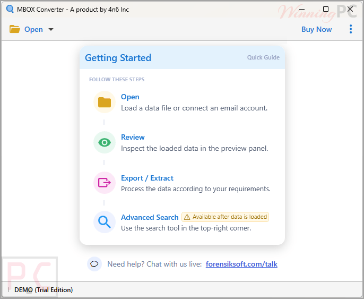Close the MBOX Converter window
The width and height of the screenshot is (364, 299).
click(350, 9)
